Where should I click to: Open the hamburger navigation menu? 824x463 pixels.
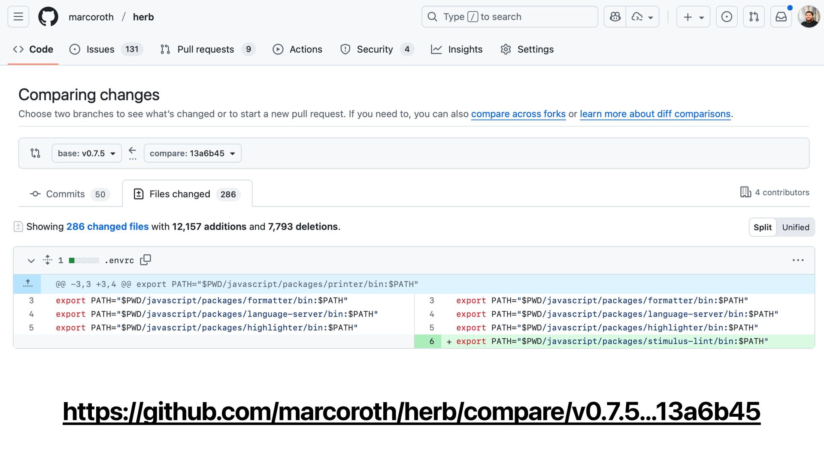pos(18,17)
